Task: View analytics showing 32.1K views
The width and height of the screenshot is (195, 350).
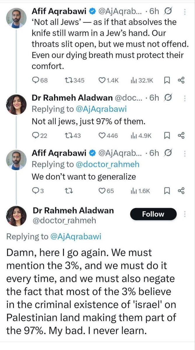Action: pyautogui.click(x=134, y=80)
